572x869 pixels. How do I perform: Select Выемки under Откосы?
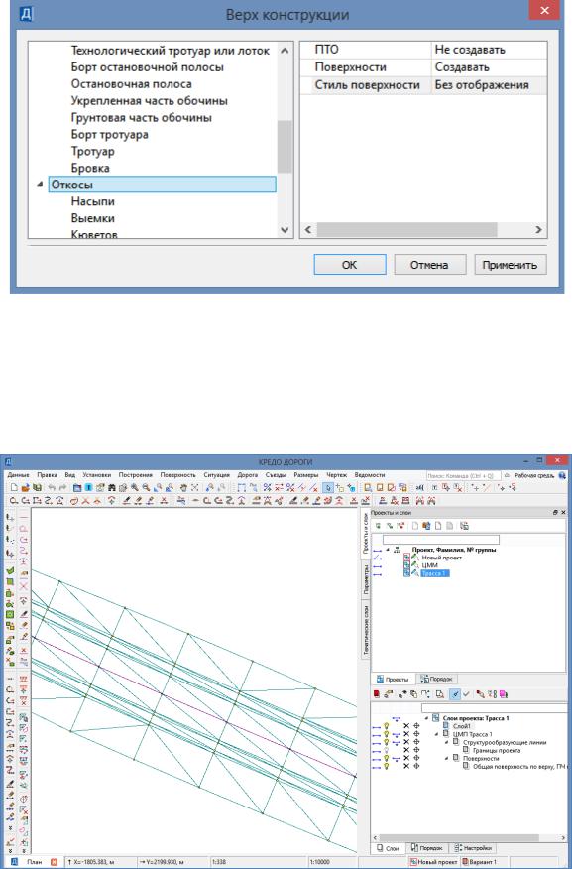coord(92,218)
